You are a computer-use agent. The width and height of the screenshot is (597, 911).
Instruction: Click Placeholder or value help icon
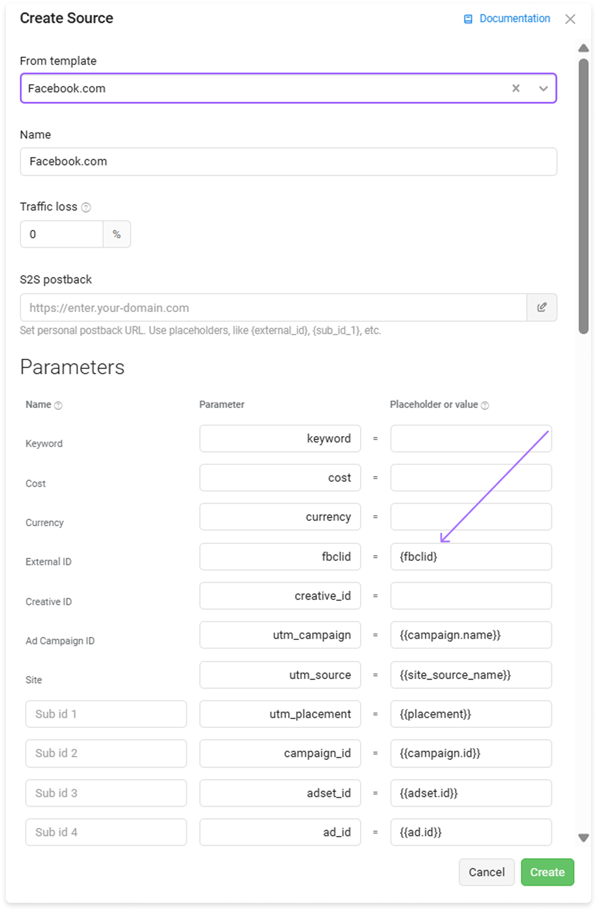point(485,405)
